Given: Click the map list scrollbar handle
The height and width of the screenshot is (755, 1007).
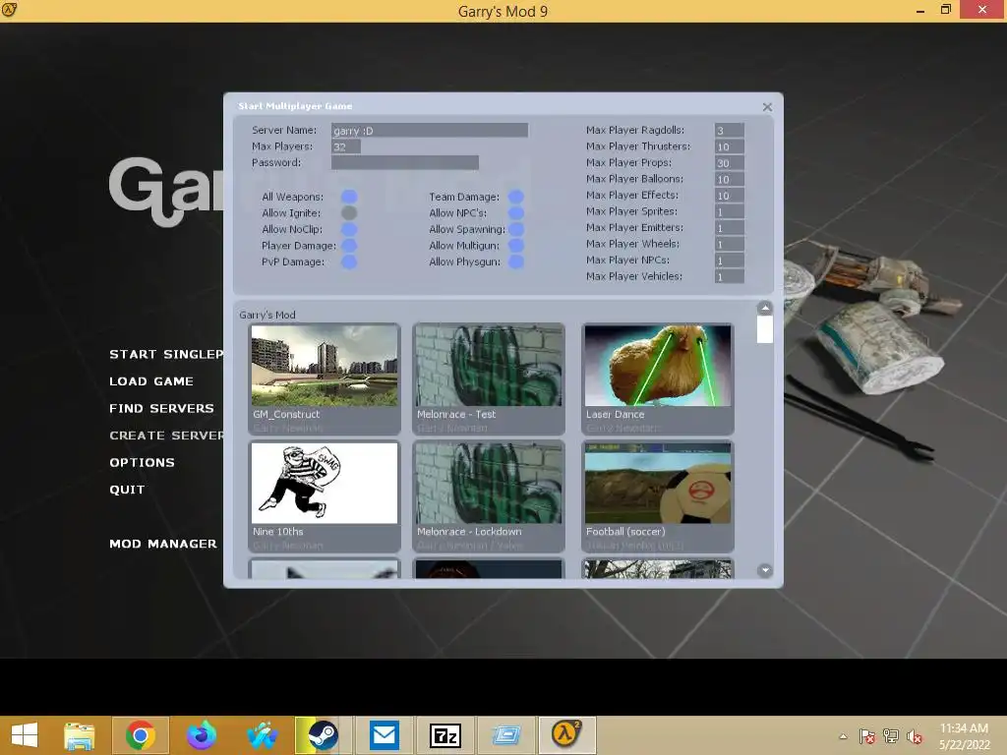Looking at the screenshot, I should point(765,329).
